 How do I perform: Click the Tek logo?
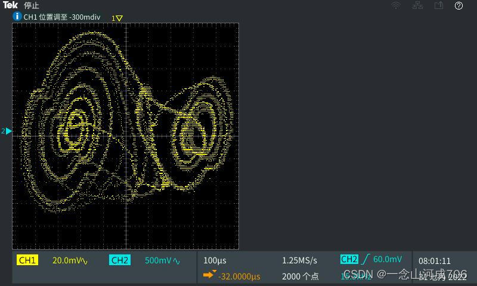pyautogui.click(x=10, y=5)
